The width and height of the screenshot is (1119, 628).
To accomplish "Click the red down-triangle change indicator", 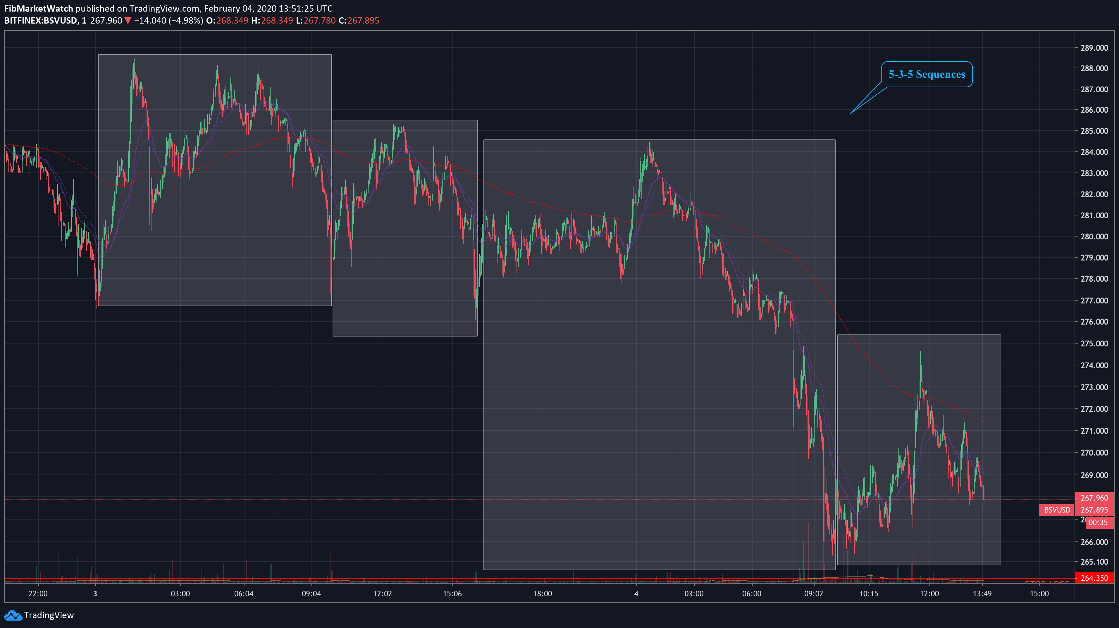I will coord(128,20).
